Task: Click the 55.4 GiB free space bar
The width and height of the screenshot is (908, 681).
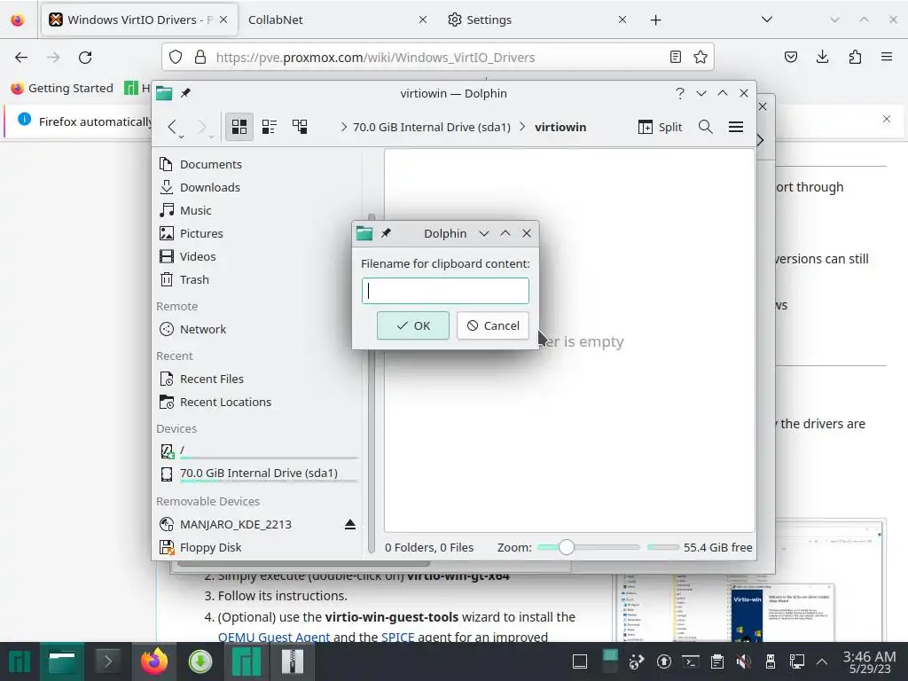Action: tap(663, 547)
